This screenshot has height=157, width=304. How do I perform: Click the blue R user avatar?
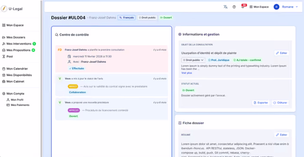tap(276, 7)
